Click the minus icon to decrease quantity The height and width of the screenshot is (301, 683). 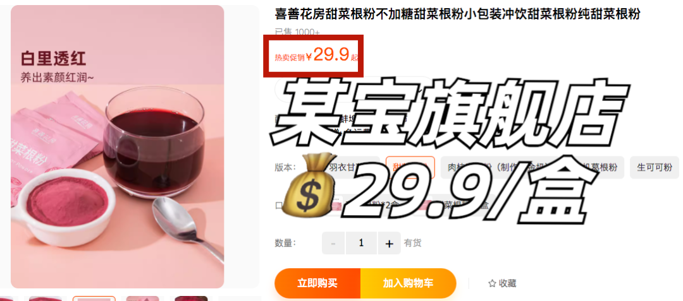[x=333, y=243]
